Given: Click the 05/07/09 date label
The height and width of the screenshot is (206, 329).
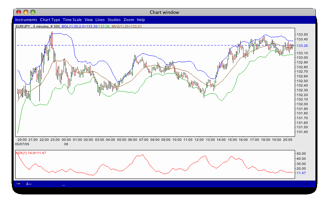Looking at the screenshot, I should pos(22,144).
